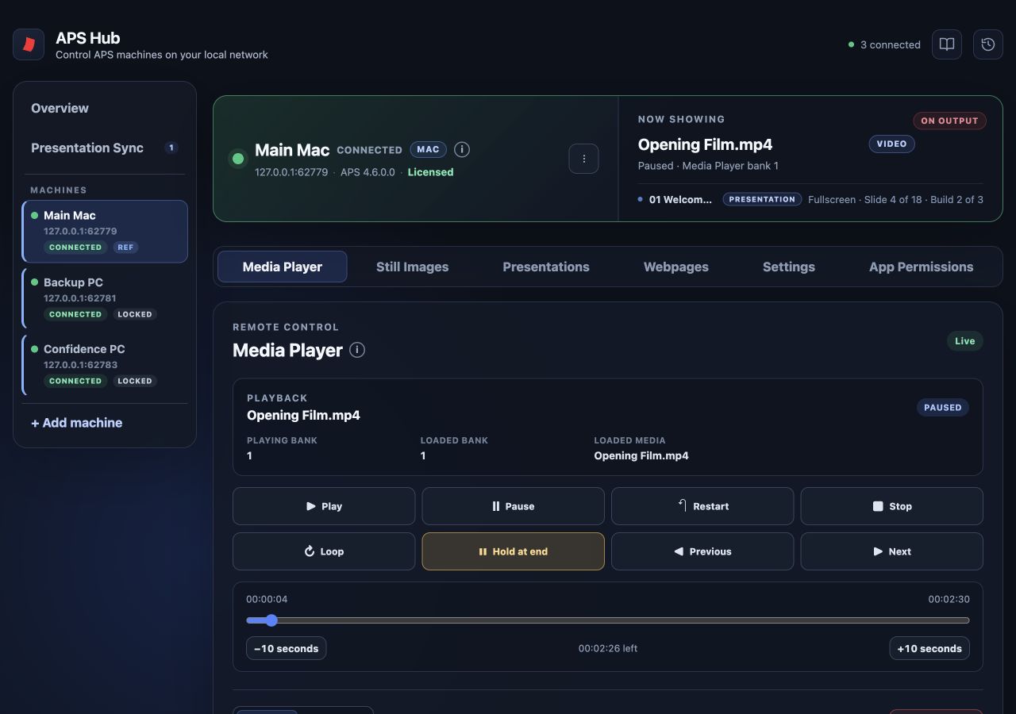1016x714 pixels.
Task: Skip to Next media item
Action: pos(891,551)
